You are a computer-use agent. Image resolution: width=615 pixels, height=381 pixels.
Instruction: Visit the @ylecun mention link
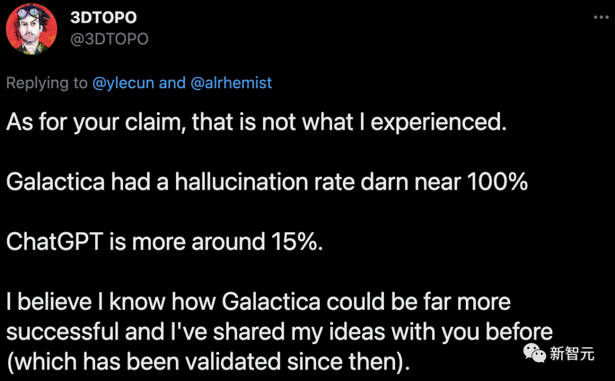click(123, 83)
